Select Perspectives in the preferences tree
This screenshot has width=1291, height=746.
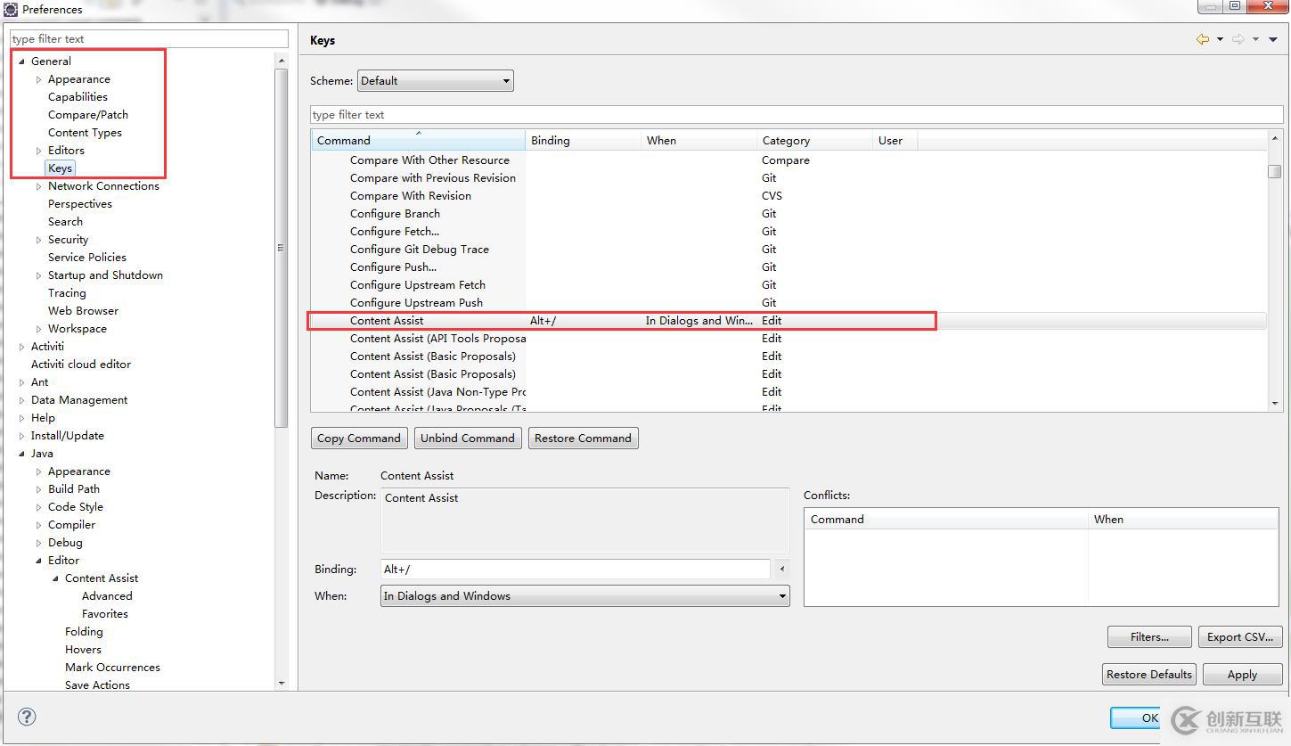(x=80, y=204)
